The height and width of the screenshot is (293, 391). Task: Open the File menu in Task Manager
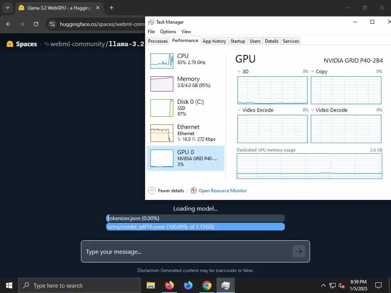coord(151,32)
